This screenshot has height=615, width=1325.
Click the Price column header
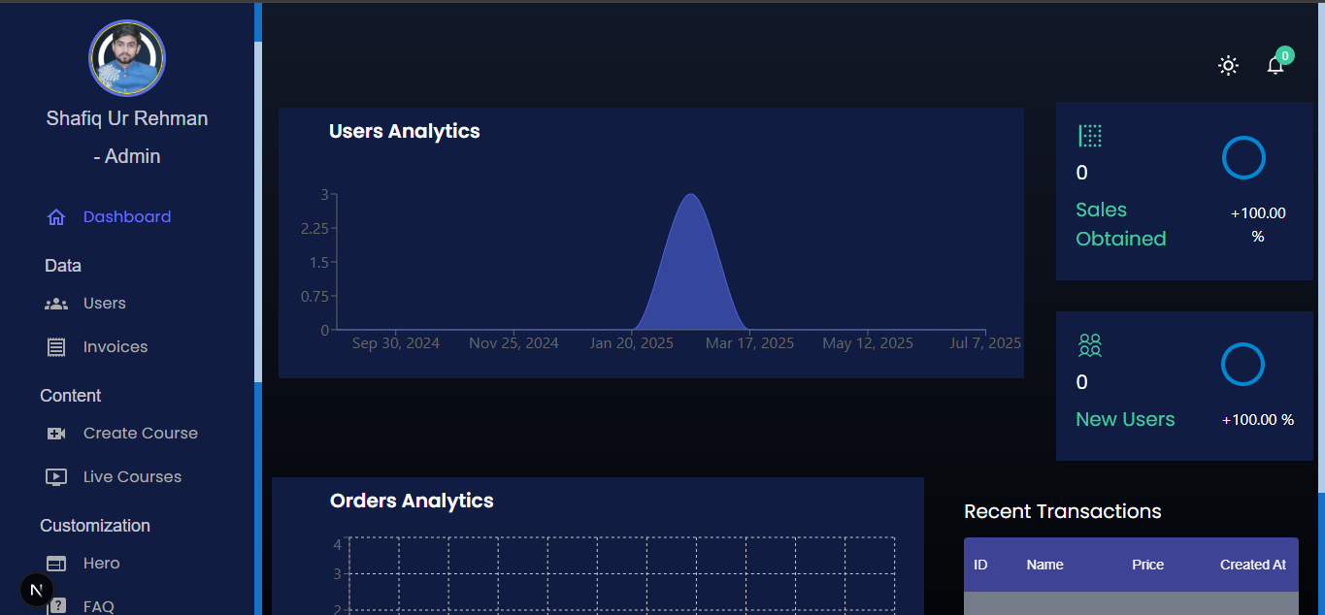pos(1147,565)
